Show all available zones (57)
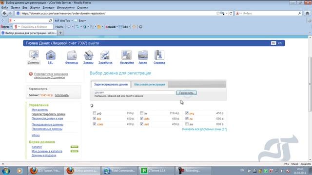Image resolution: width=312 pixels, height=175 pixels. click(x=204, y=129)
